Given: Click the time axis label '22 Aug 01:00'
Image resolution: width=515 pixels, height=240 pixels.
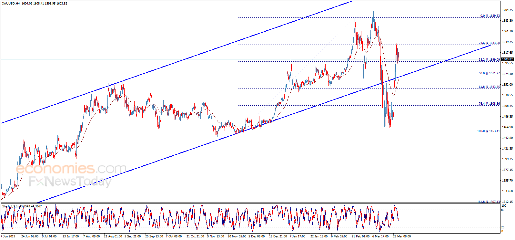Looking at the screenshot, I should pos(113,236).
